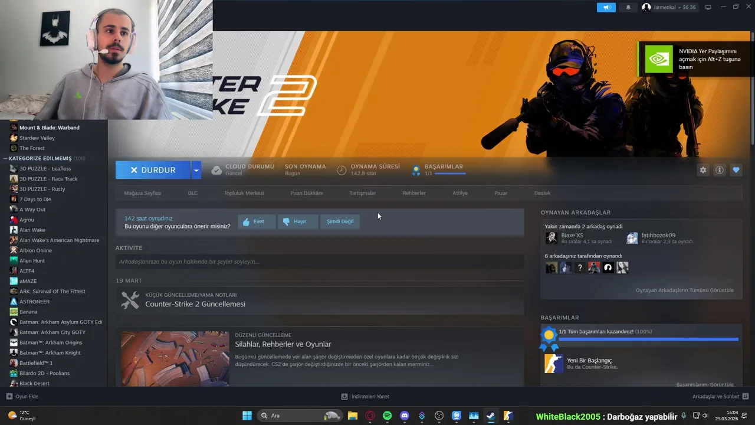Open Counter-Strike 2 Güncellemesi patch notes
This screenshot has height=425, width=755.
195,304
